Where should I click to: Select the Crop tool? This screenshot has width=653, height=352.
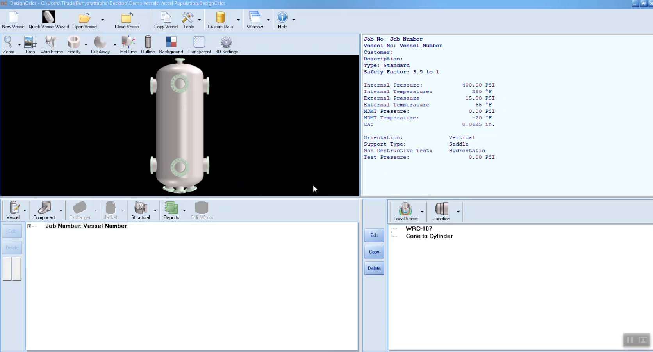(30, 45)
